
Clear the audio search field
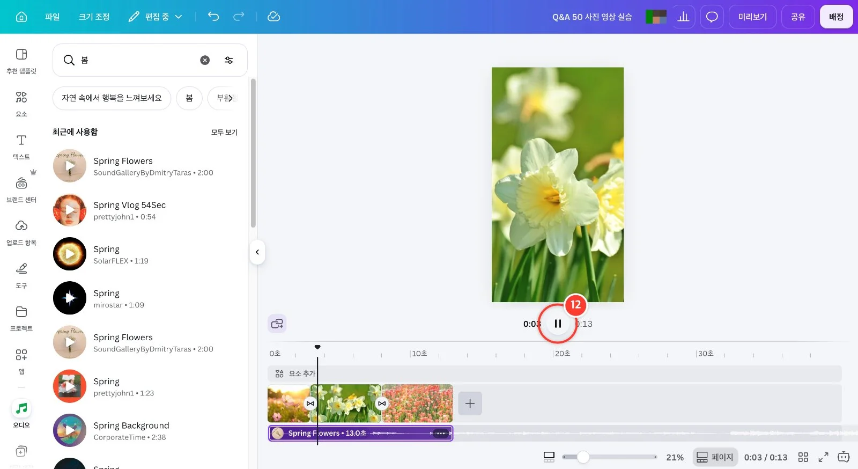coord(205,60)
